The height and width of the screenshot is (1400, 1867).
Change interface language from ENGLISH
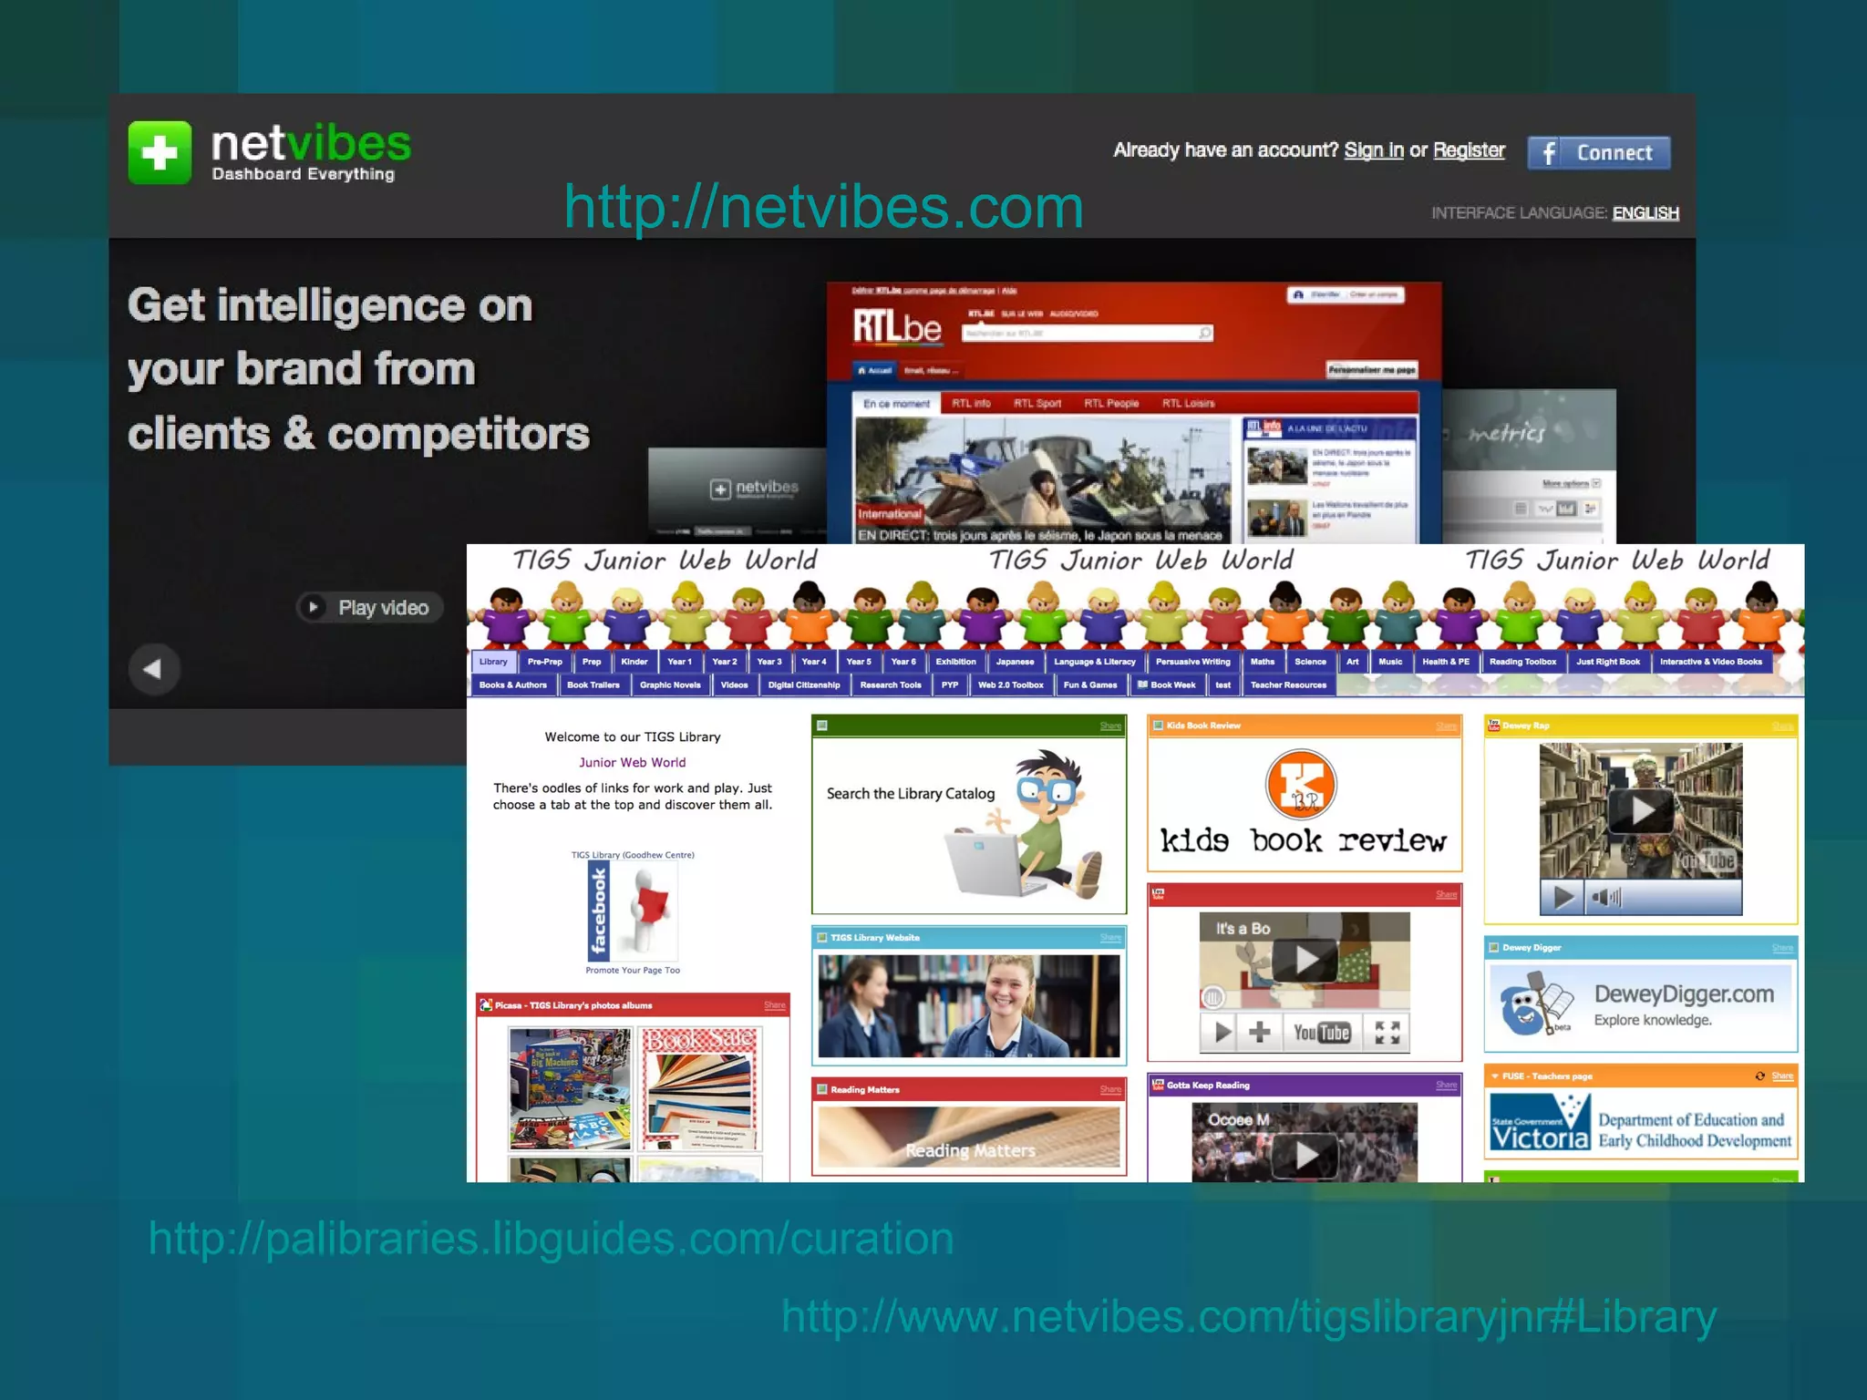(1645, 213)
